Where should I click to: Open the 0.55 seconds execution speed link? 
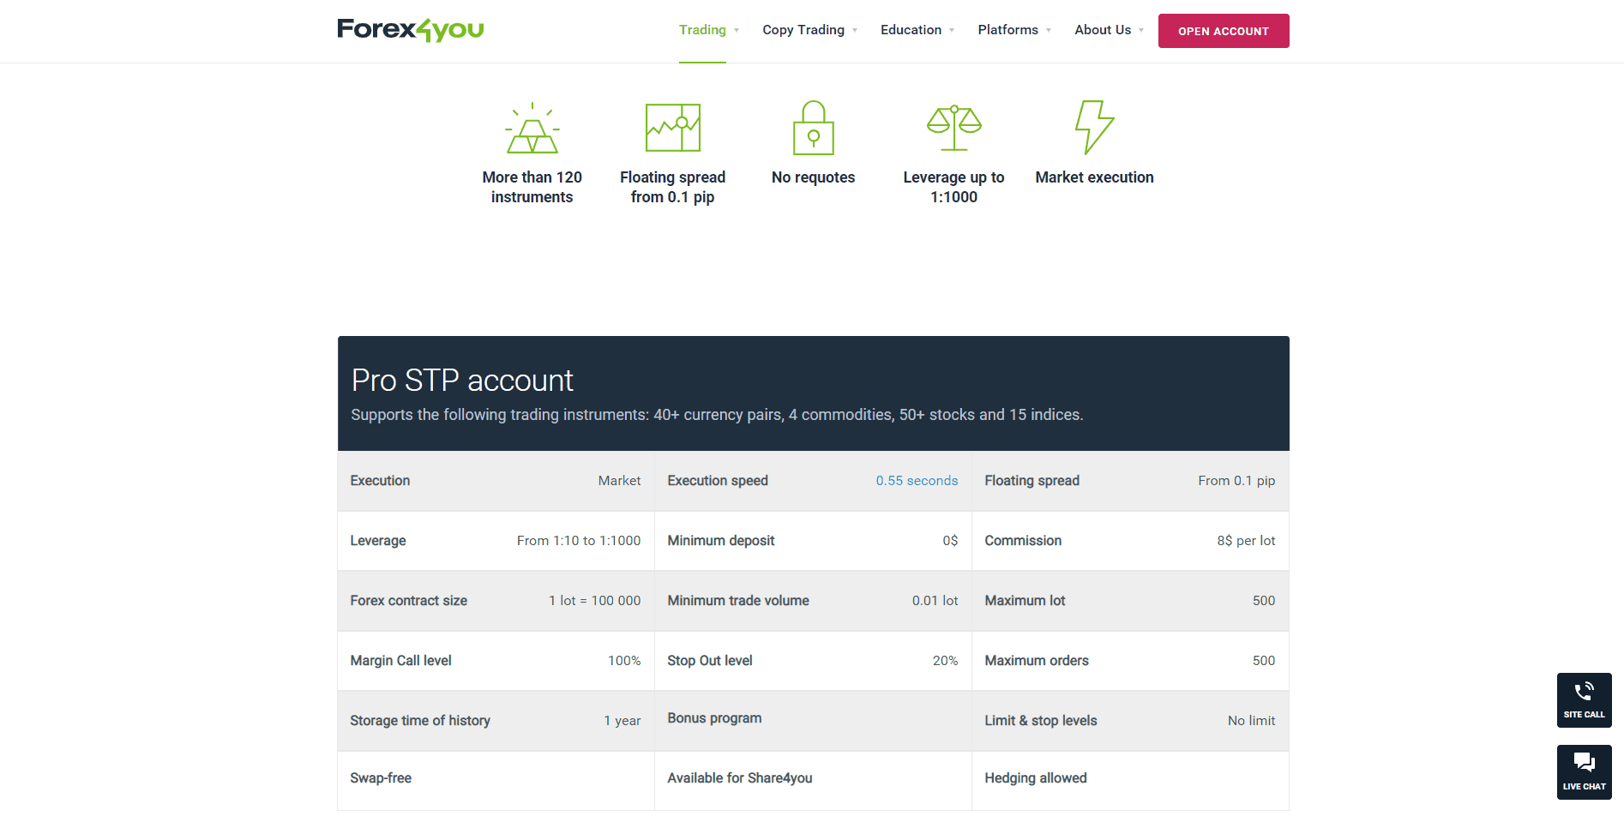[917, 481]
